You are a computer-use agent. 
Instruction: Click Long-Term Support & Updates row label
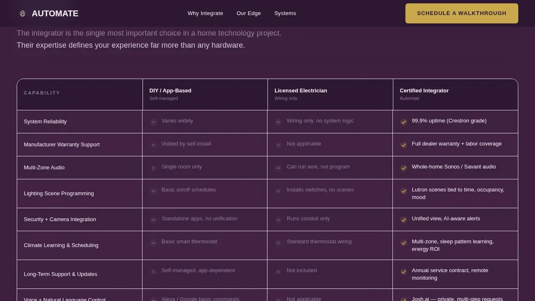coord(61,274)
